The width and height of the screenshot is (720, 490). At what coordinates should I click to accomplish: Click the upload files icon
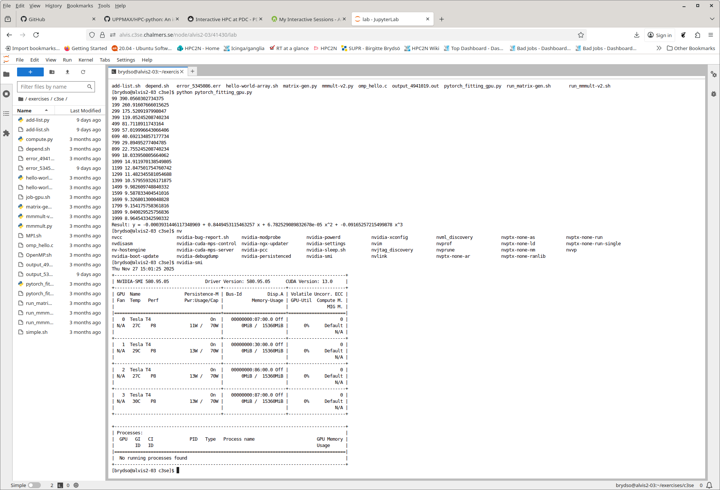pyautogui.click(x=68, y=72)
